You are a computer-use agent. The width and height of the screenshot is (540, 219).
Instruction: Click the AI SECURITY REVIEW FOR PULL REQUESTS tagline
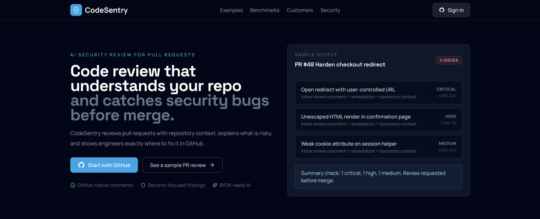133,55
